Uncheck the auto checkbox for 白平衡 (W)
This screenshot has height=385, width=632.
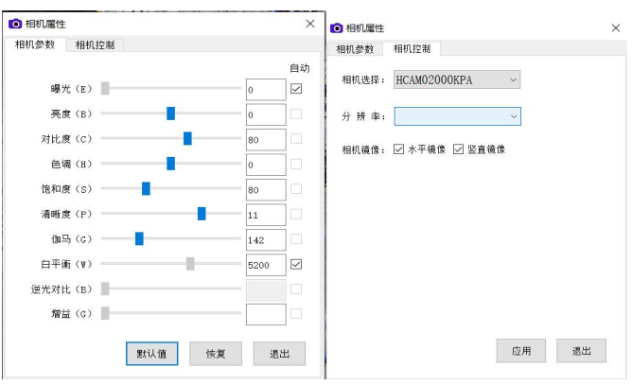(x=296, y=264)
